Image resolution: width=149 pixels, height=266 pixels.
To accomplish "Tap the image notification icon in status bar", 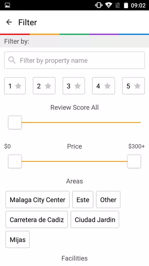I will click(7, 5).
